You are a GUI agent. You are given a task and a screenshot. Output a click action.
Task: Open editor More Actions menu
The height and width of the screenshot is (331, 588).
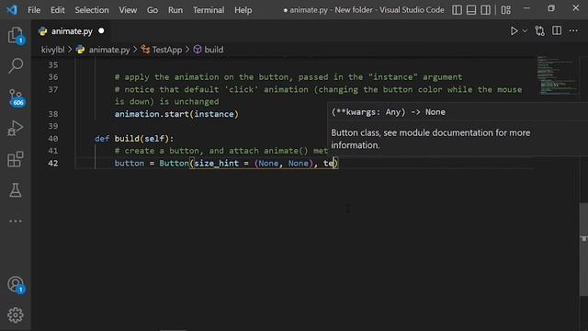tap(573, 31)
